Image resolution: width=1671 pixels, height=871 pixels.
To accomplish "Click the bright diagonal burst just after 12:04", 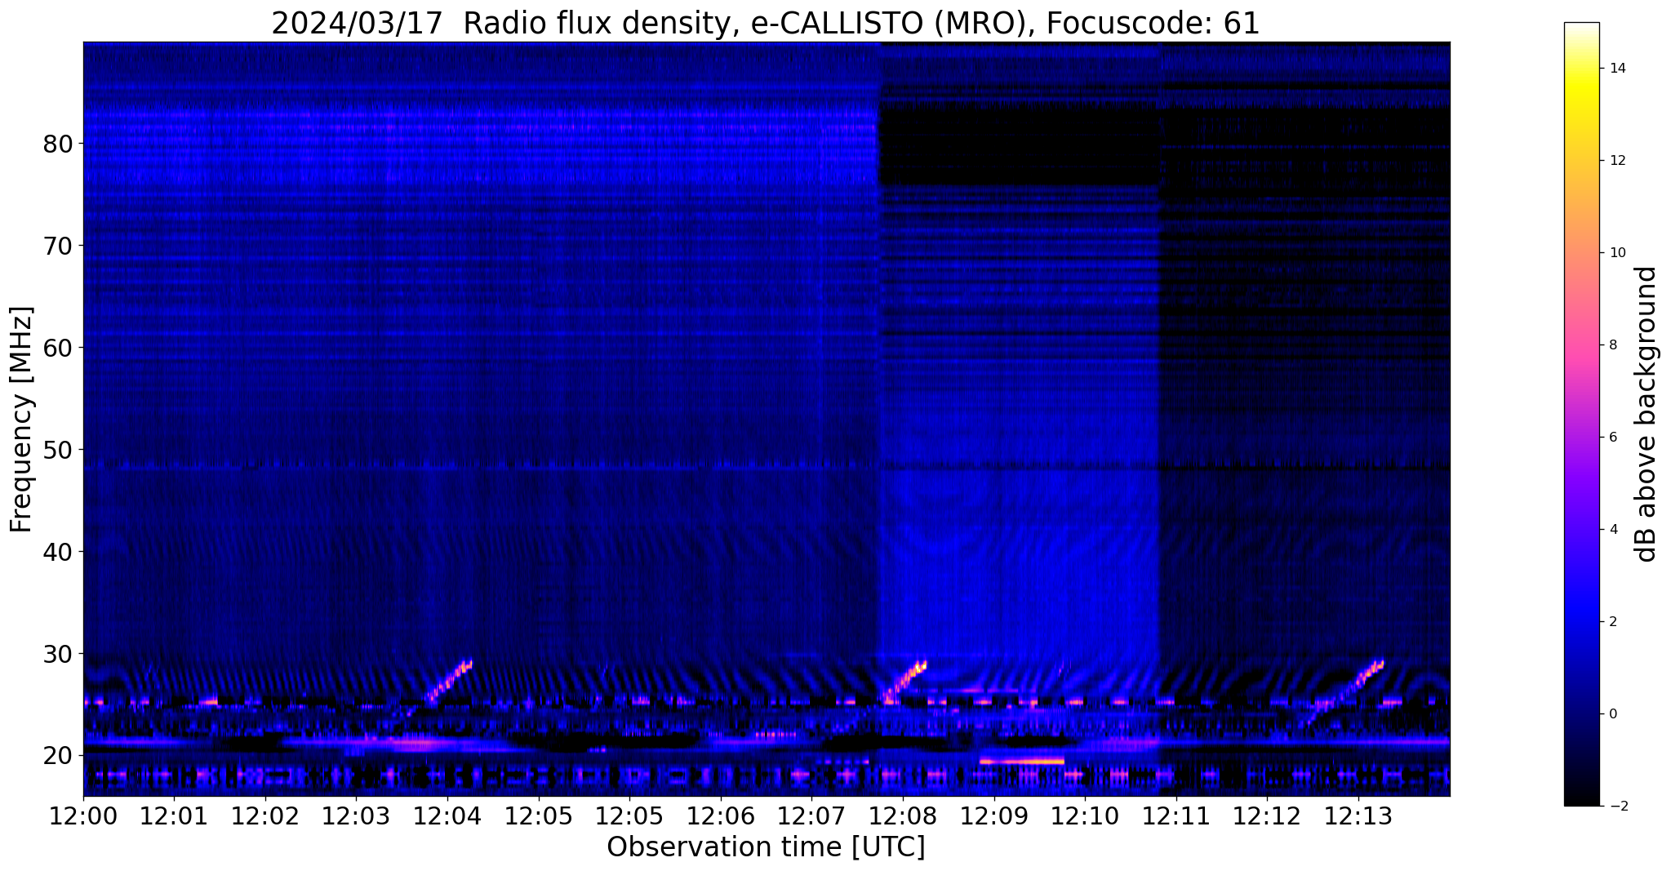I will pyautogui.click(x=450, y=682).
